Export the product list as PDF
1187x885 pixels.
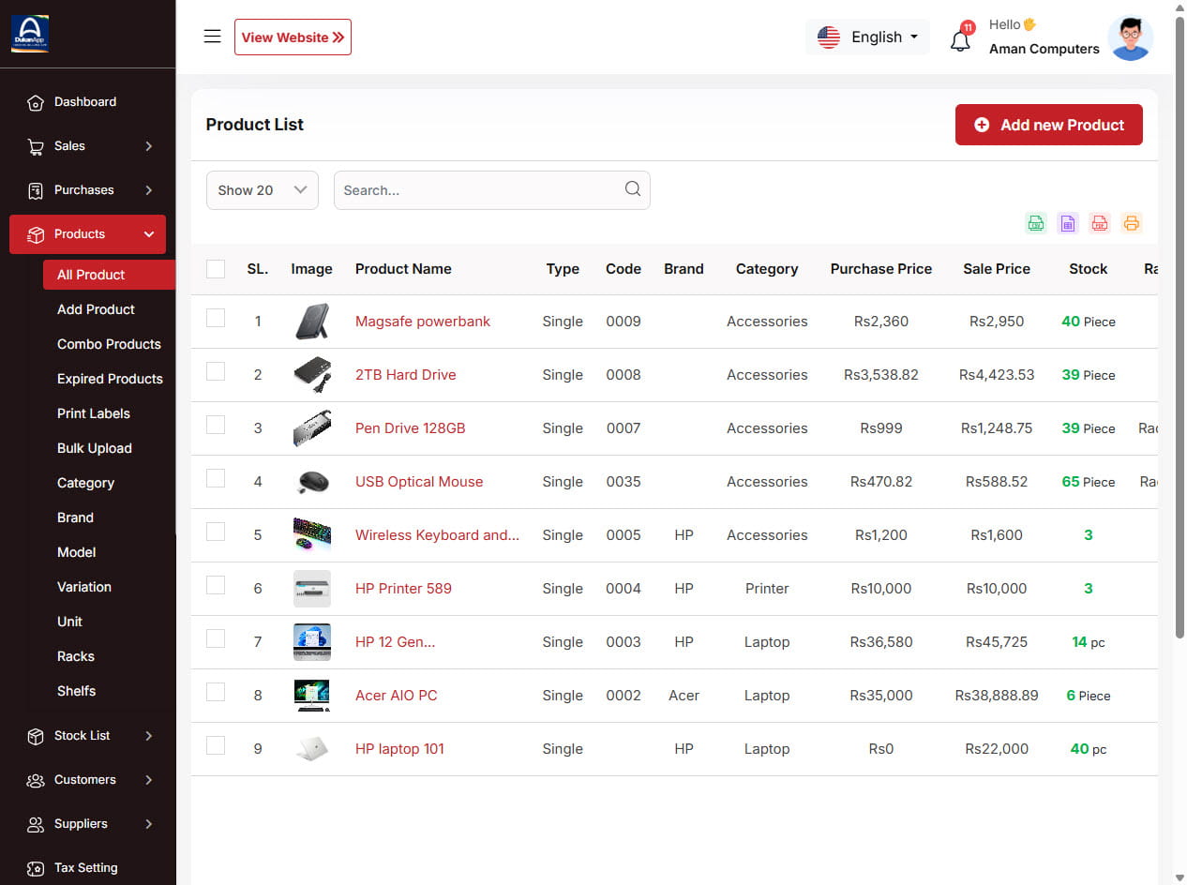[1100, 223]
